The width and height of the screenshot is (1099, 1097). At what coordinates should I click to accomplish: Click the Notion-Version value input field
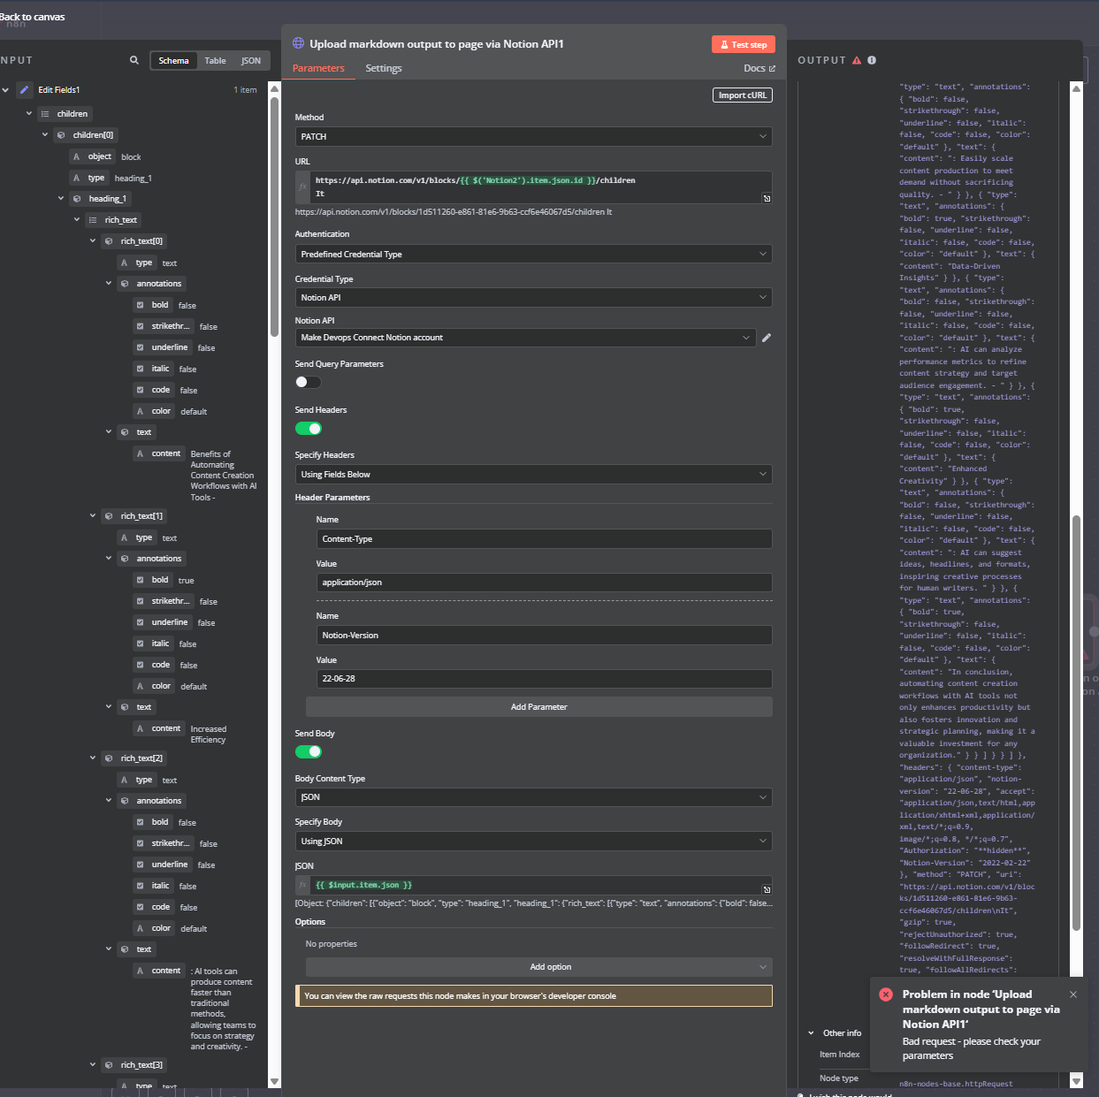pos(544,679)
